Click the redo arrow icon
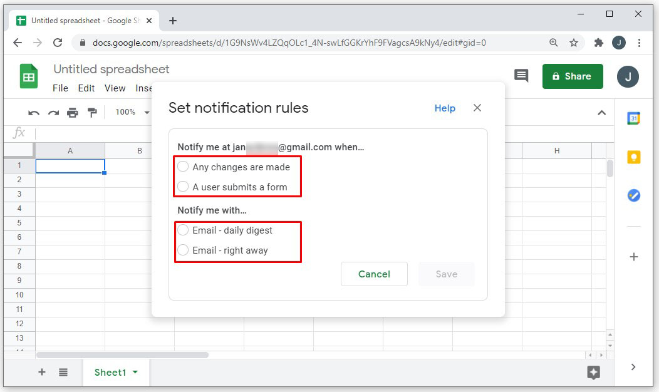The height and width of the screenshot is (392, 659). pyautogui.click(x=53, y=113)
